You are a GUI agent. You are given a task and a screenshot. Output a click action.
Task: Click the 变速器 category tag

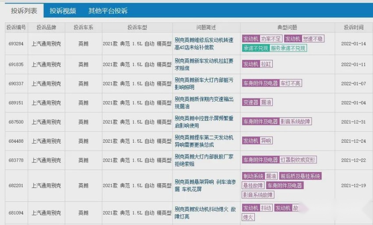[251, 102]
